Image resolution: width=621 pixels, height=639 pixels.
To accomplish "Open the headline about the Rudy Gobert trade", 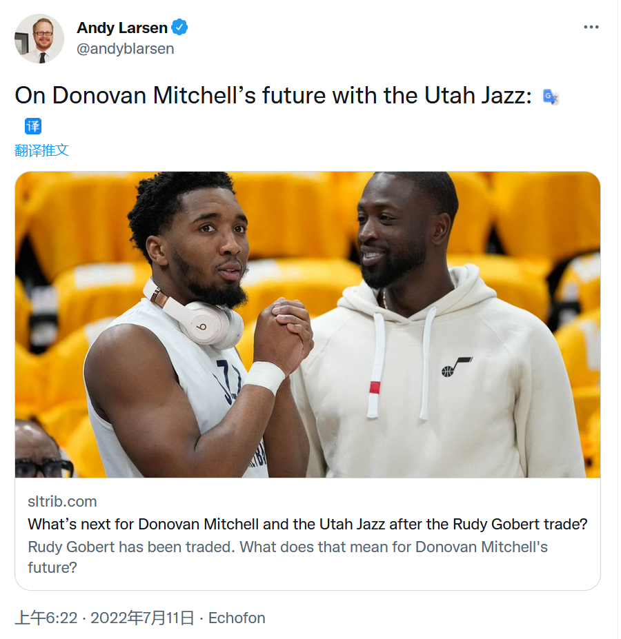I will coord(308,524).
